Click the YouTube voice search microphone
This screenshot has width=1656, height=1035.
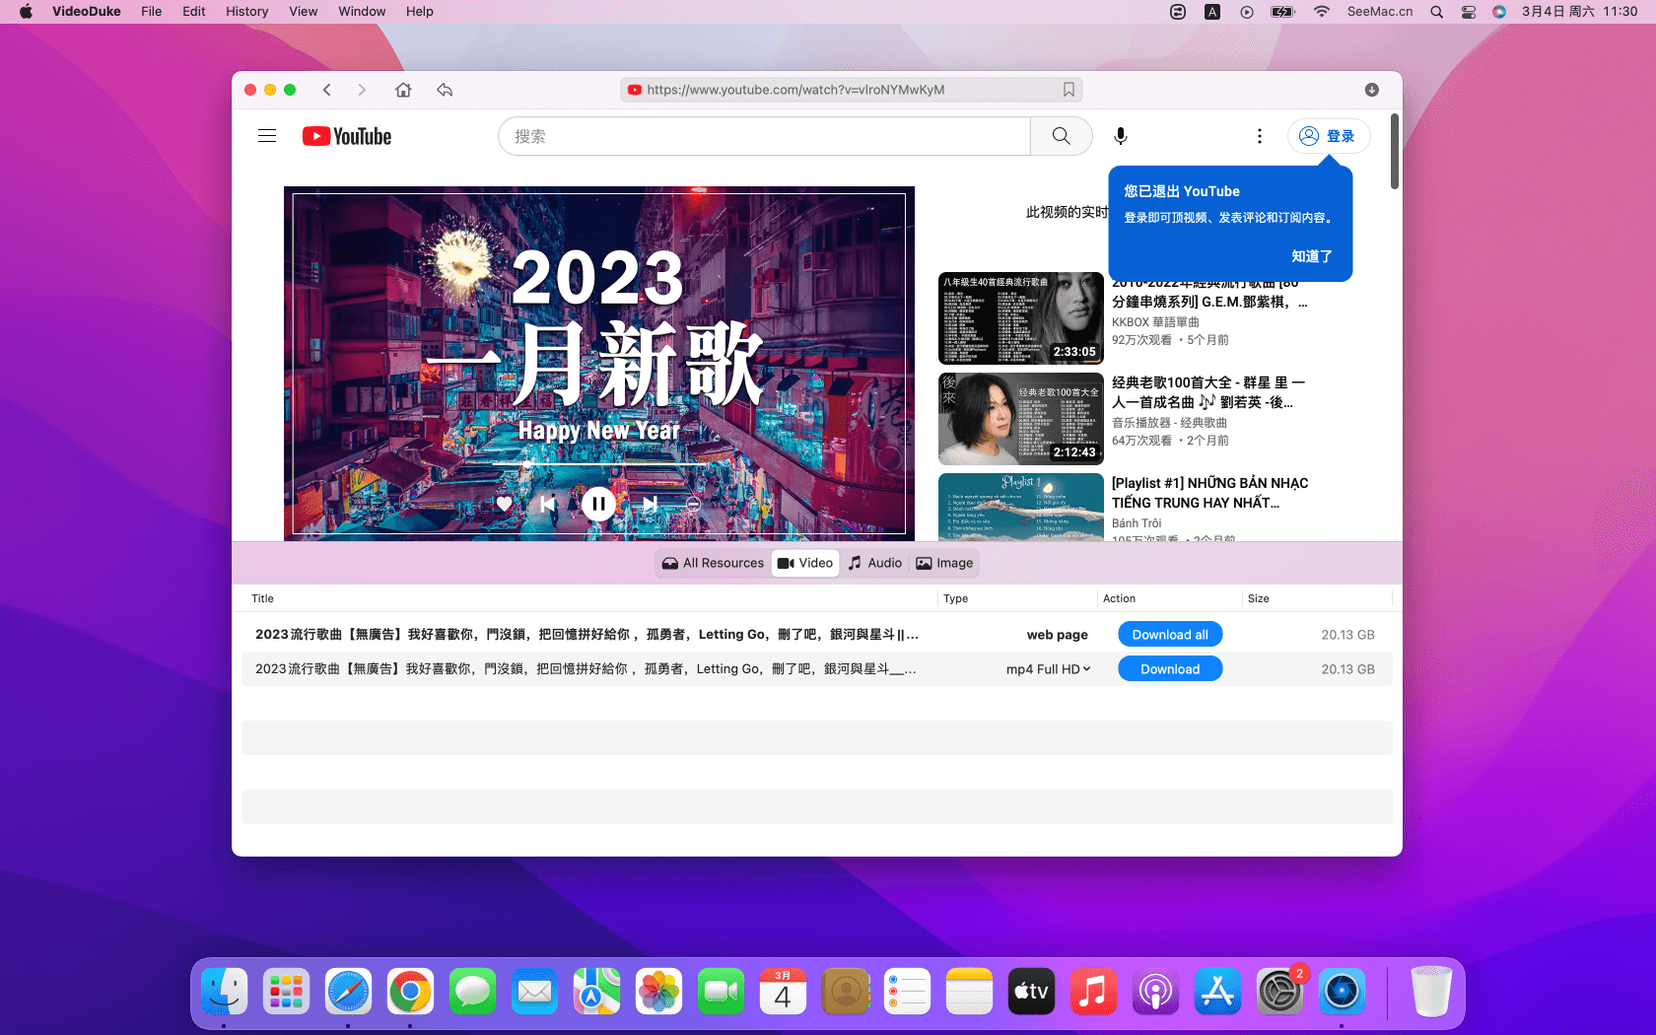[1121, 136]
